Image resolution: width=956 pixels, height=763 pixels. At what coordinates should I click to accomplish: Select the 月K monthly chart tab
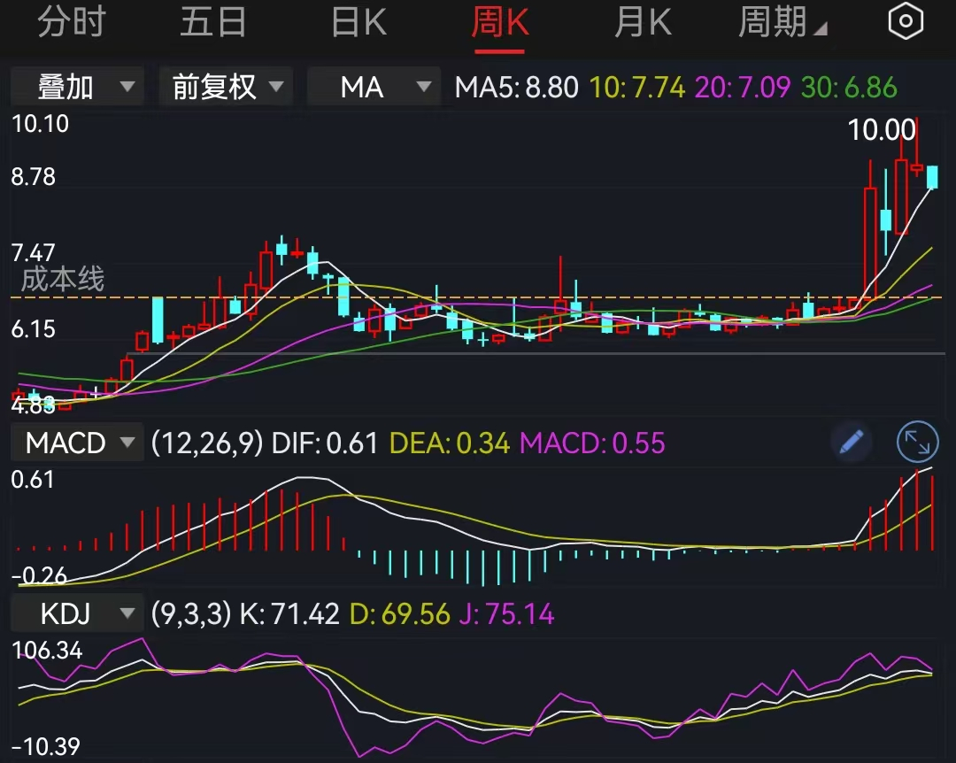tap(643, 20)
